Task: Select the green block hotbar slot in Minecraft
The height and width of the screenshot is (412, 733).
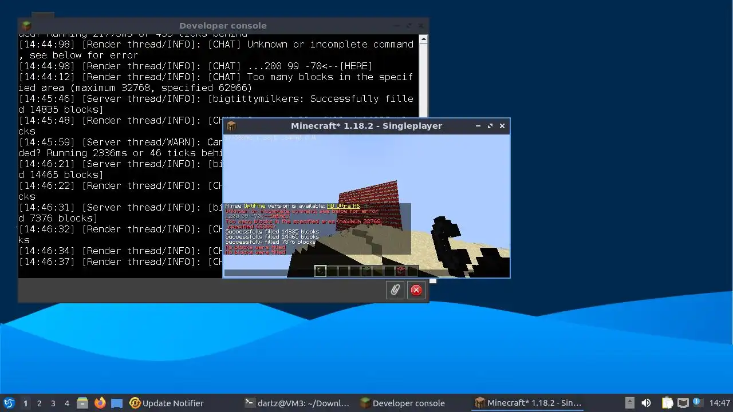Action: tap(366, 271)
